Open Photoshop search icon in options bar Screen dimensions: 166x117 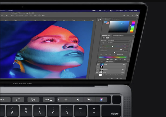(x=124, y=15)
